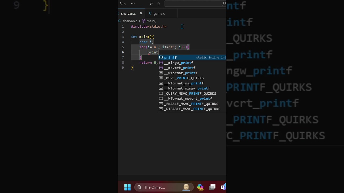Click the C icon on game.c tab
Image resolution: width=344 pixels, height=193 pixels.
150,13
